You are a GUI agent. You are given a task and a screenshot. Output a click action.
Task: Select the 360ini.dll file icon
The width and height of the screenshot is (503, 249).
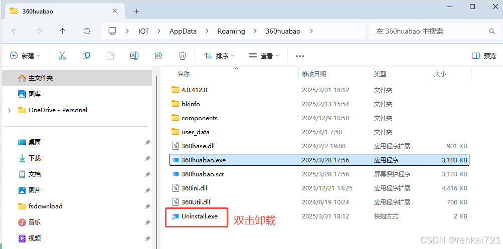pos(175,188)
